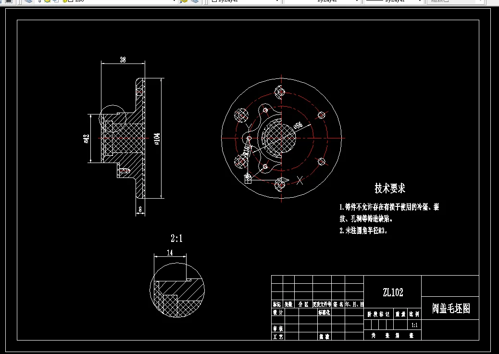This screenshot has height=354, width=499.
Task: Click the 重量 title block cell
Action: 400,314
